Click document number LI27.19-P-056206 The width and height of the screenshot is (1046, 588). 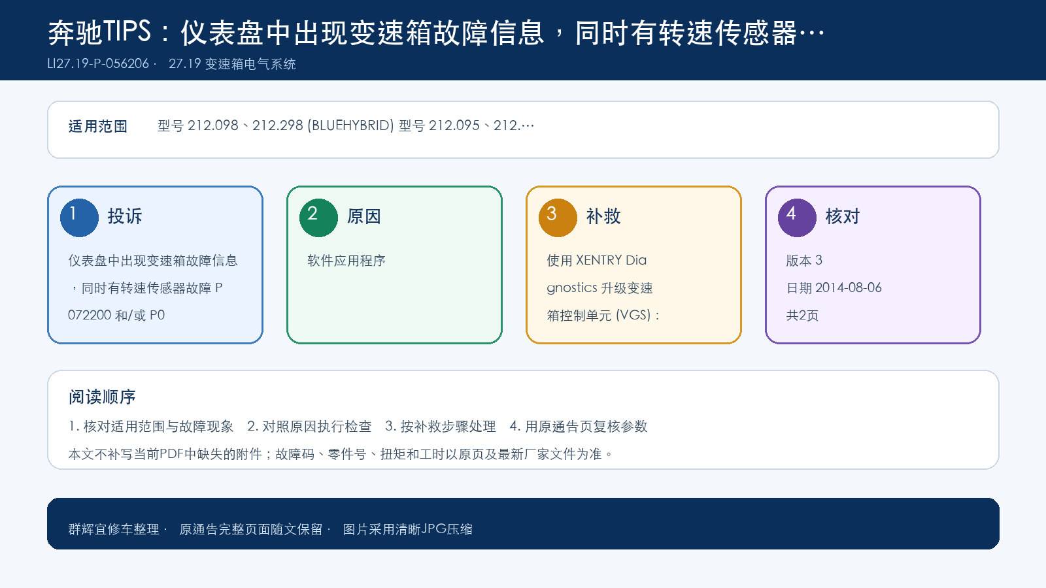[98, 64]
